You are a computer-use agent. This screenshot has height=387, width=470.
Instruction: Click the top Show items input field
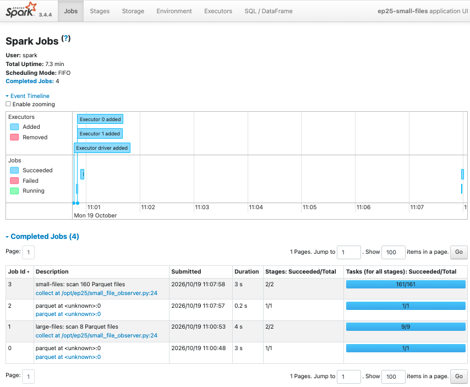[394, 252]
